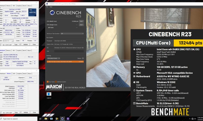This screenshot has height=121, width=203.
Task: Click the Uncore Frequency value field
Action: click(30, 82)
